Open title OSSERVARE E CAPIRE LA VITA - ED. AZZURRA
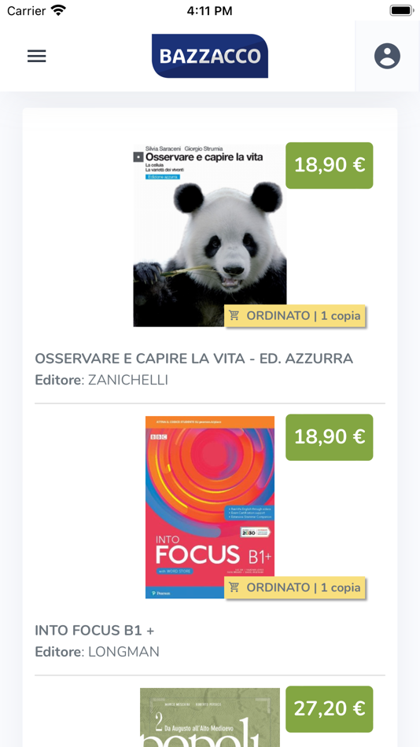The width and height of the screenshot is (420, 747). [194, 359]
